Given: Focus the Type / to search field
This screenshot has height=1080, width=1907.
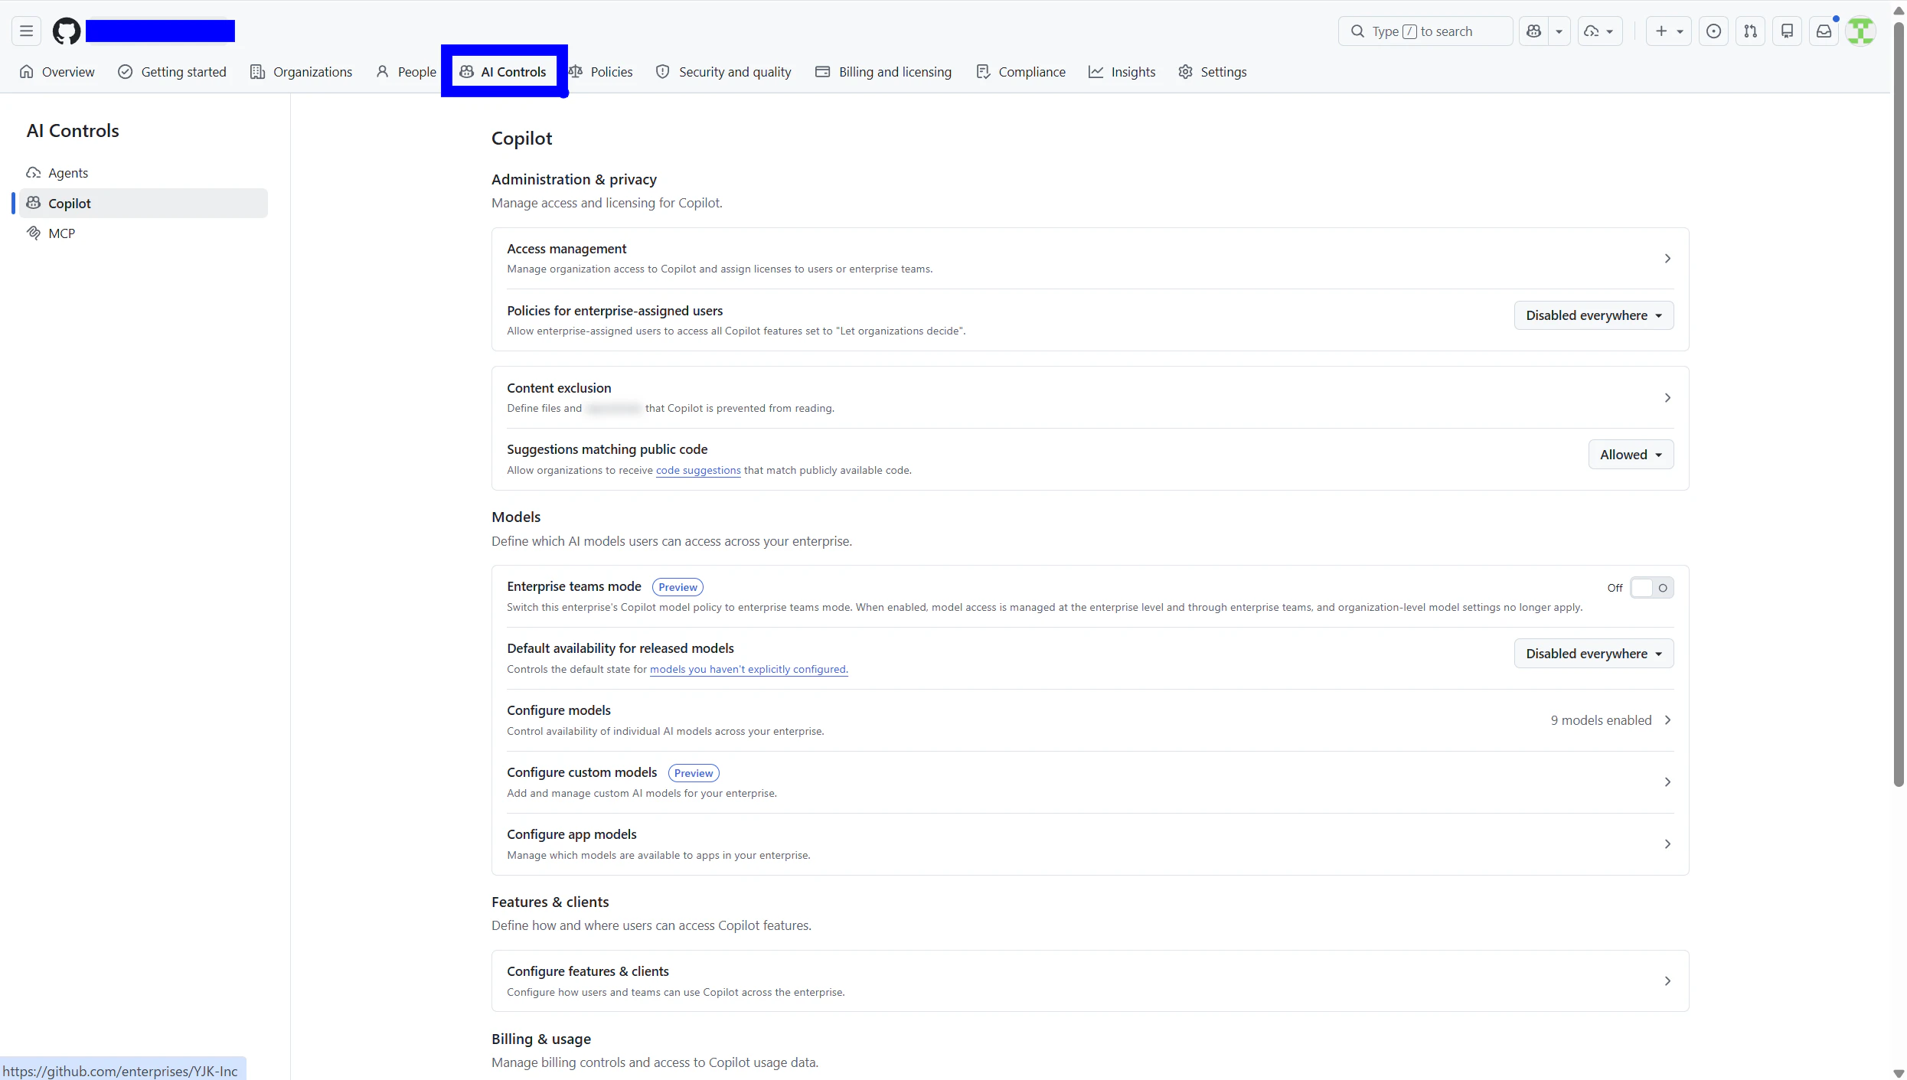Looking at the screenshot, I should pyautogui.click(x=1425, y=31).
